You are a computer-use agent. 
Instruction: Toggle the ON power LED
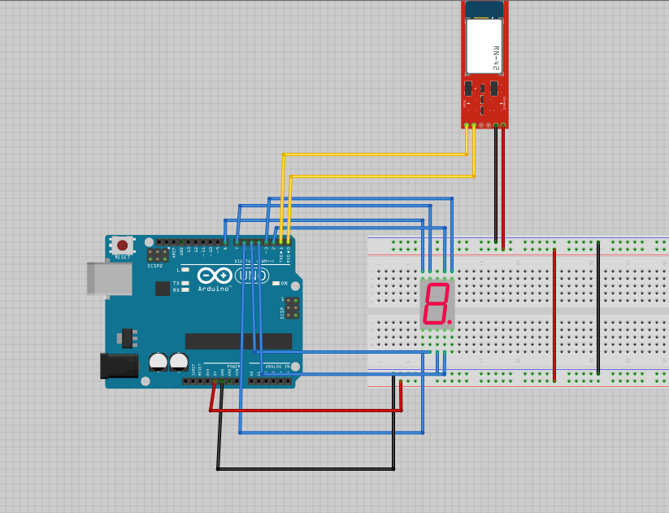[276, 283]
